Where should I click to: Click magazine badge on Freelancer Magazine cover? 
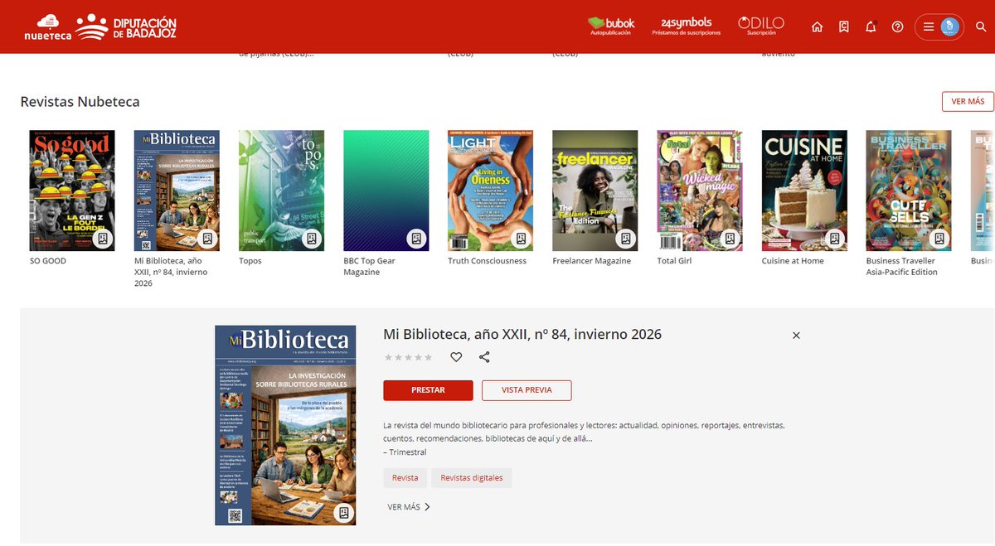pos(625,239)
